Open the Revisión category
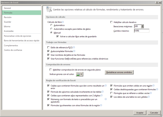The image size is (163, 117). tap(22, 17)
